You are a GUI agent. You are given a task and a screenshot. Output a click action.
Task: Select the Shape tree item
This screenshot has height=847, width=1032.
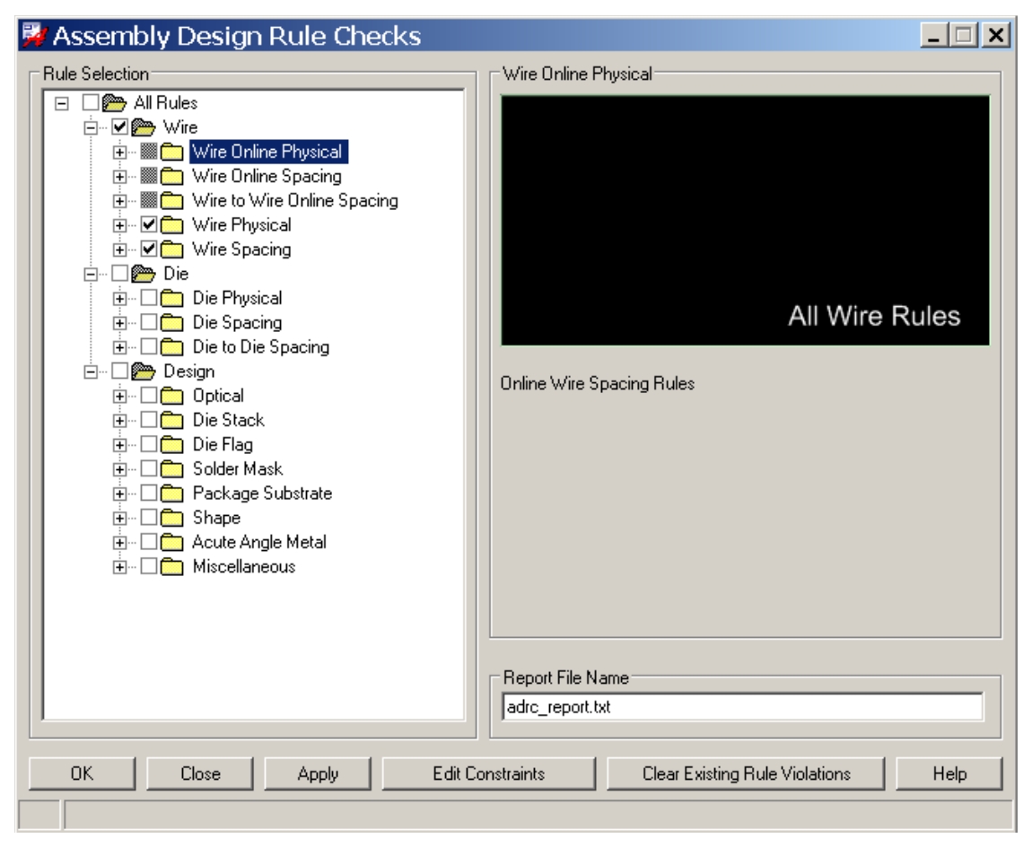[216, 518]
